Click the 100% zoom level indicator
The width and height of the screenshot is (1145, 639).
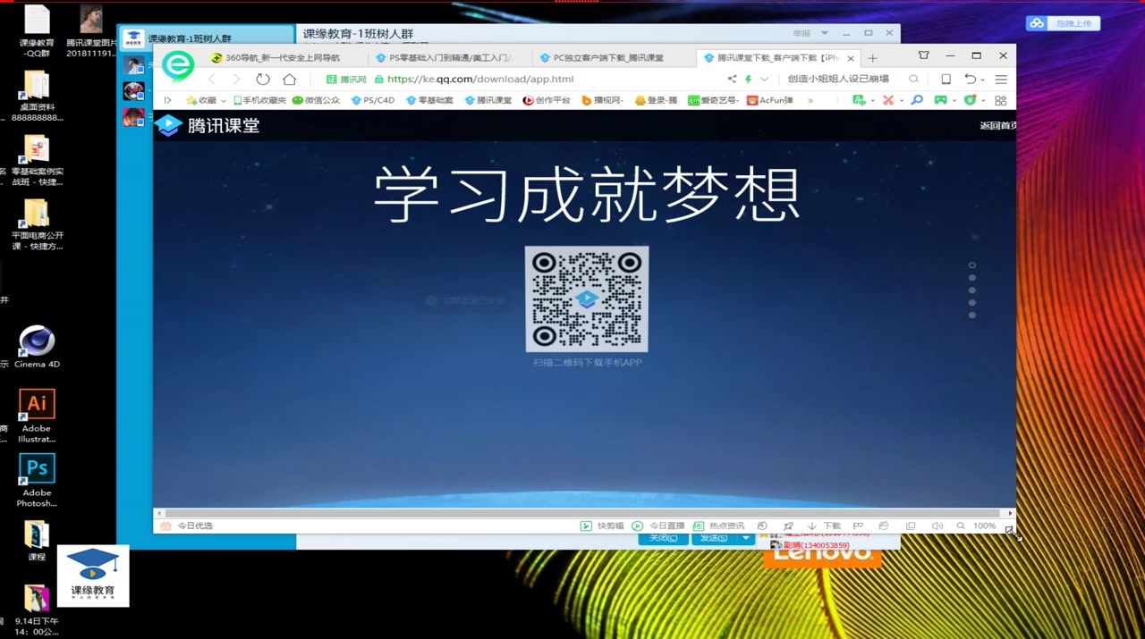(x=984, y=526)
